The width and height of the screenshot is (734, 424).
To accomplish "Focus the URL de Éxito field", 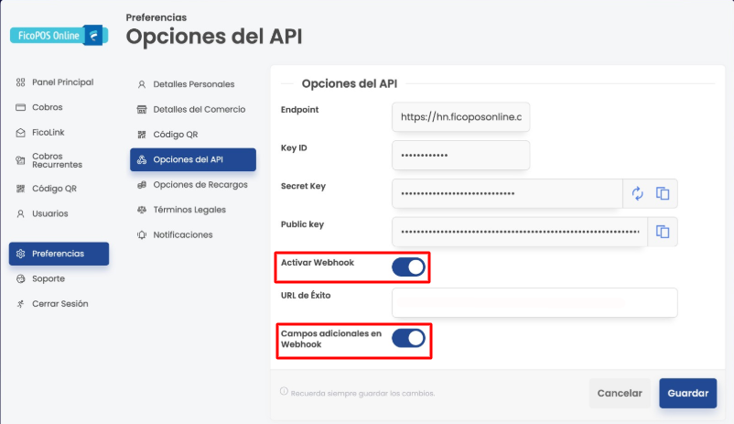I will tap(534, 302).
